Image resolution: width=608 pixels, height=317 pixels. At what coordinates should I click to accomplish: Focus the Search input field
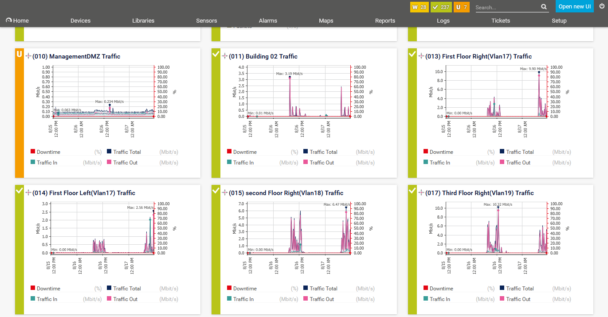(507, 7)
